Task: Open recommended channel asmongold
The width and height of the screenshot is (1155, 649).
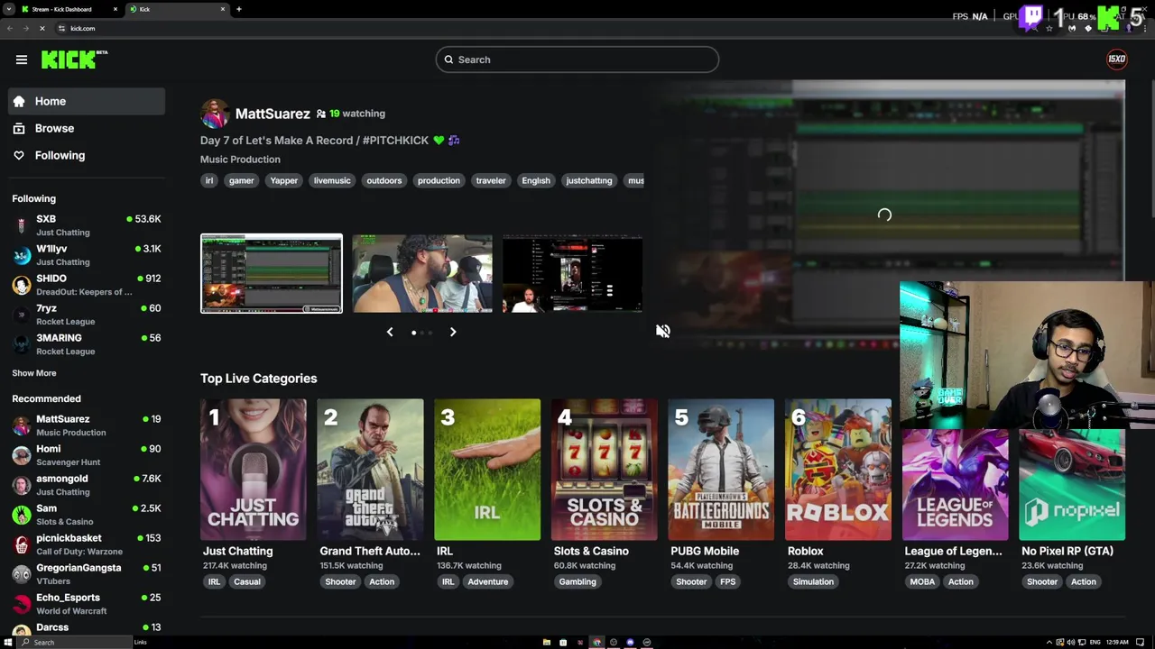Action: click(87, 485)
